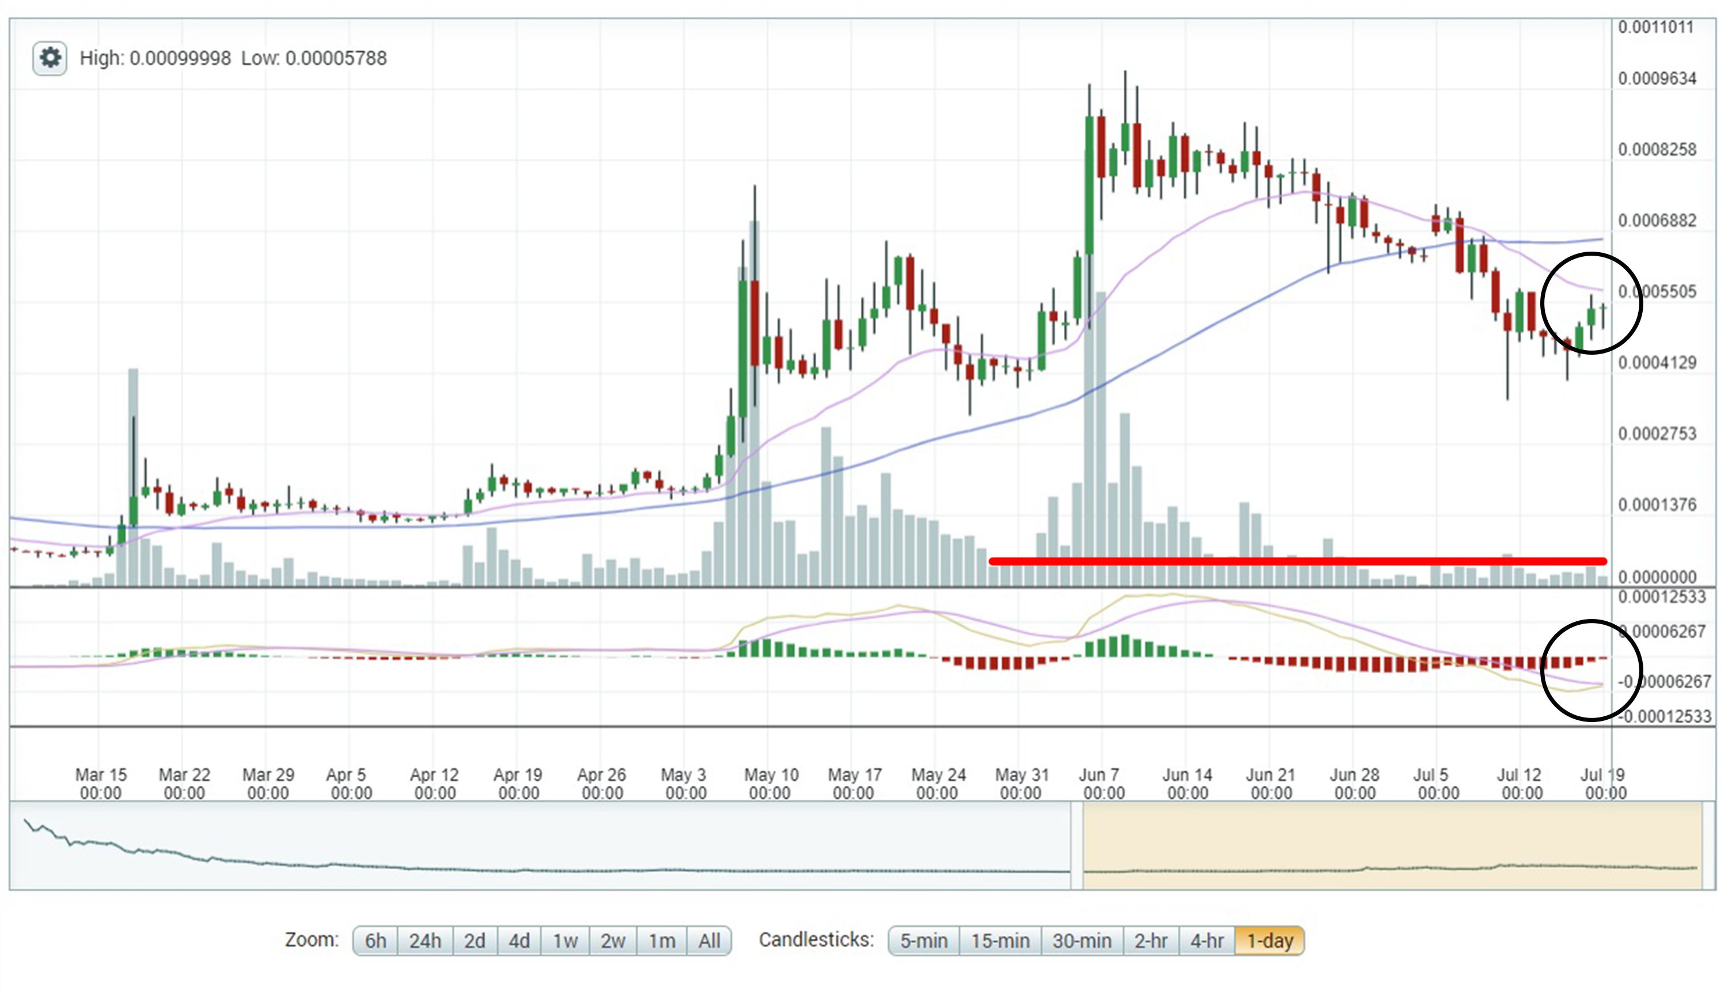The height and width of the screenshot is (995, 1728).
Task: Switch candlesticks to 4-hr
Action: coord(1207,941)
